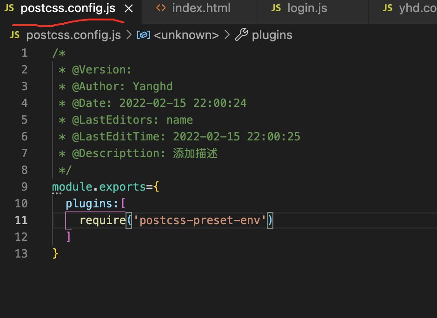Screen dimensions: 437x318
Task: Click the 'postcss-preset-env' string
Action: (x=200, y=220)
